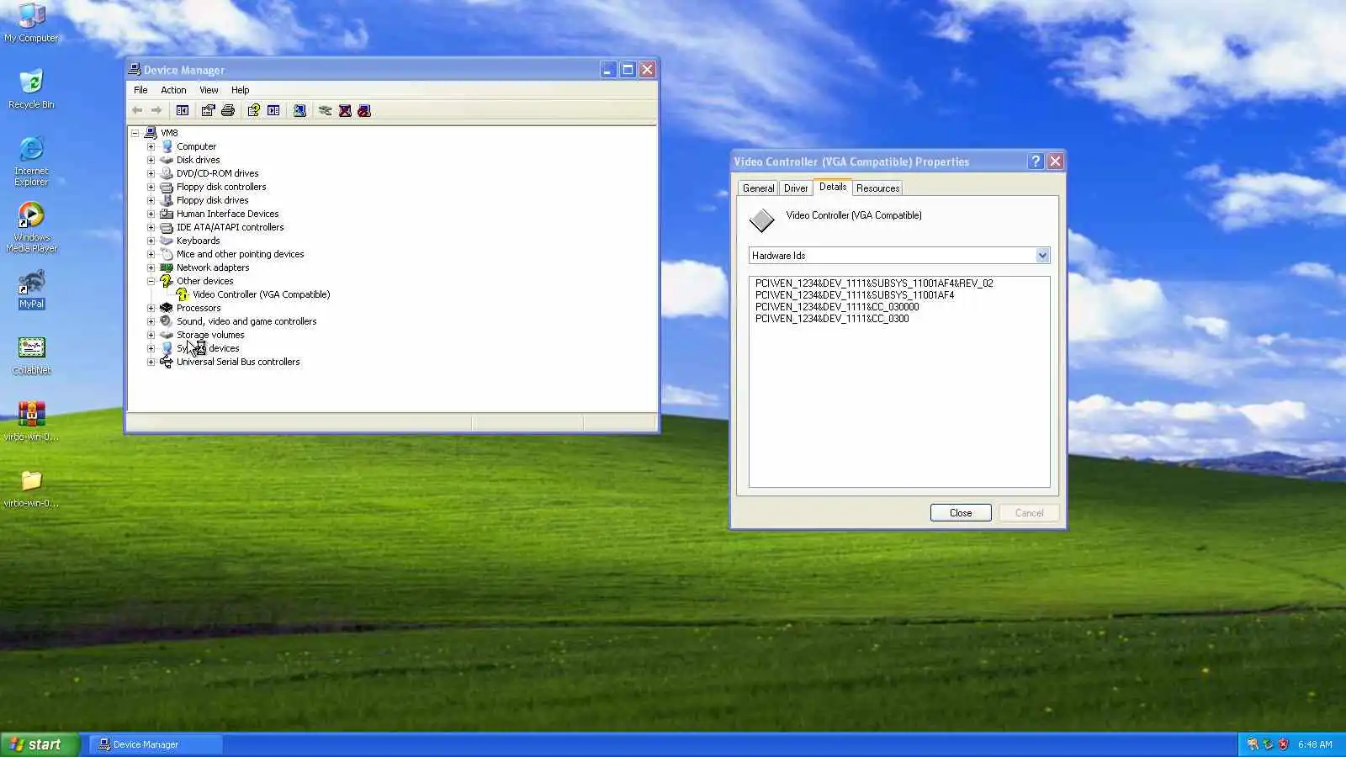The image size is (1346, 757).
Task: Click the Uninstall toolbar icon with red X
Action: pos(345,110)
